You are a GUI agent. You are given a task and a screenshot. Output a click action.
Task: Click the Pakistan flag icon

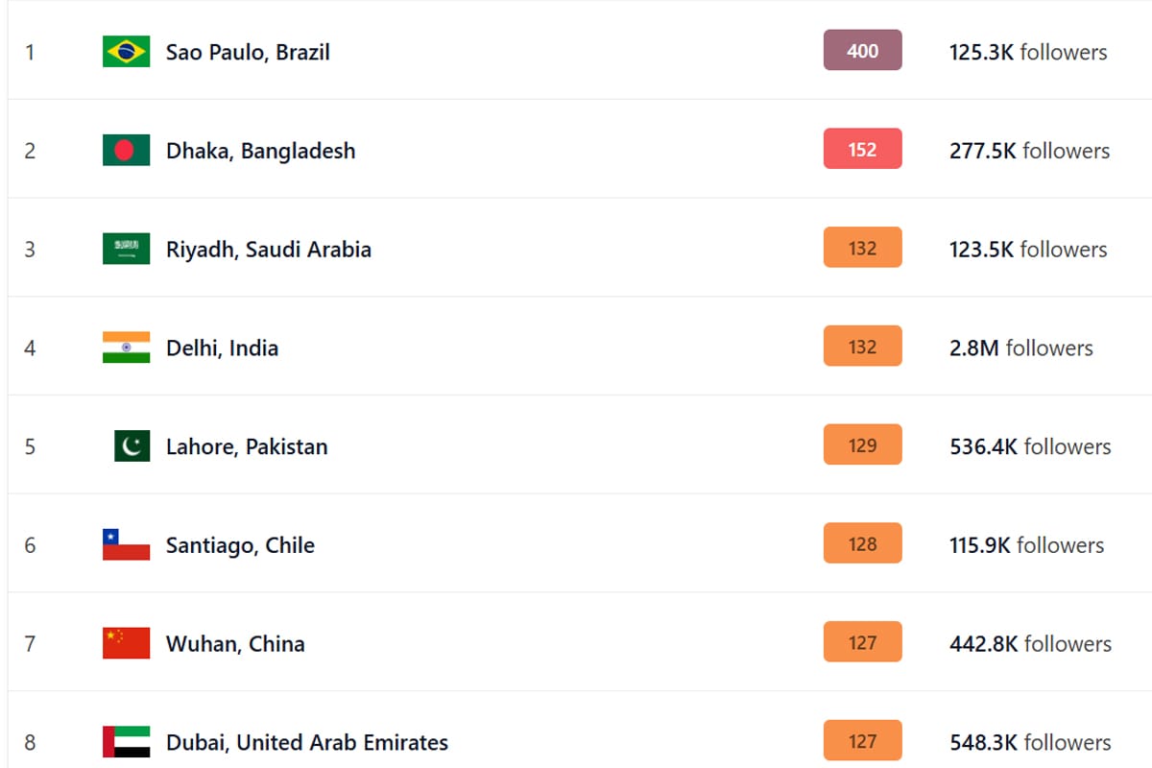pos(132,446)
